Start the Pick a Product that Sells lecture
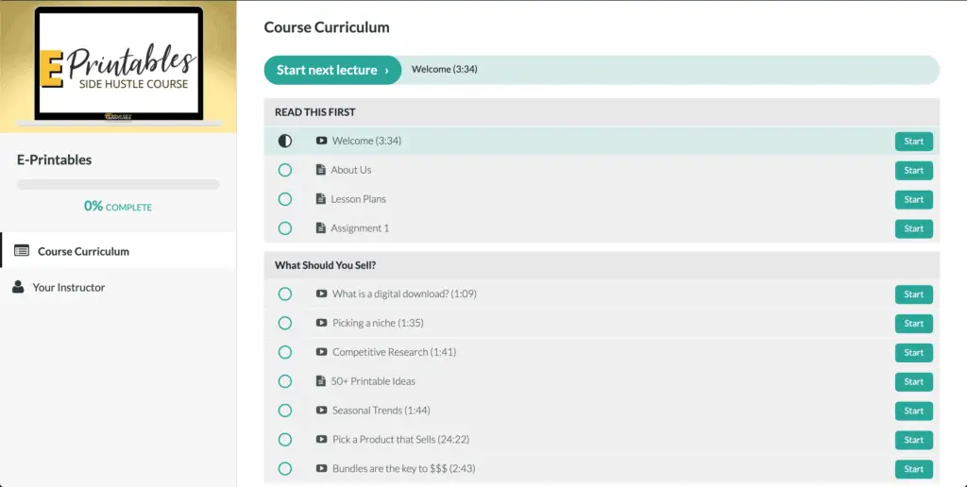 click(913, 440)
